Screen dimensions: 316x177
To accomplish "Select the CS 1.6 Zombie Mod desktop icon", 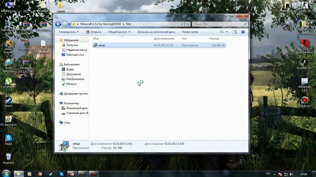I will point(305,47).
